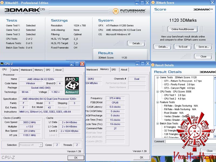Open About tab in second CPU-Z window
The height and width of the screenshot is (162, 216).
tap(124, 70)
